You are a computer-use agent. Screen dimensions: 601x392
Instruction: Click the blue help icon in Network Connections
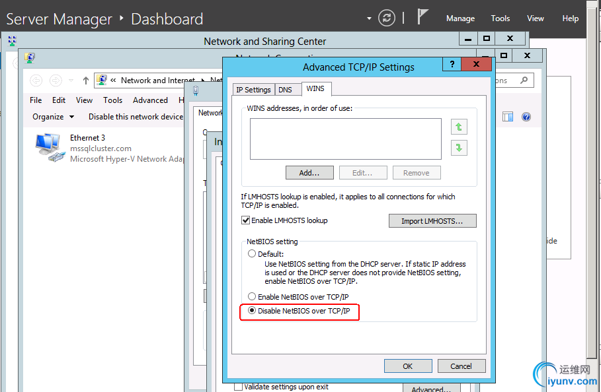pyautogui.click(x=526, y=117)
